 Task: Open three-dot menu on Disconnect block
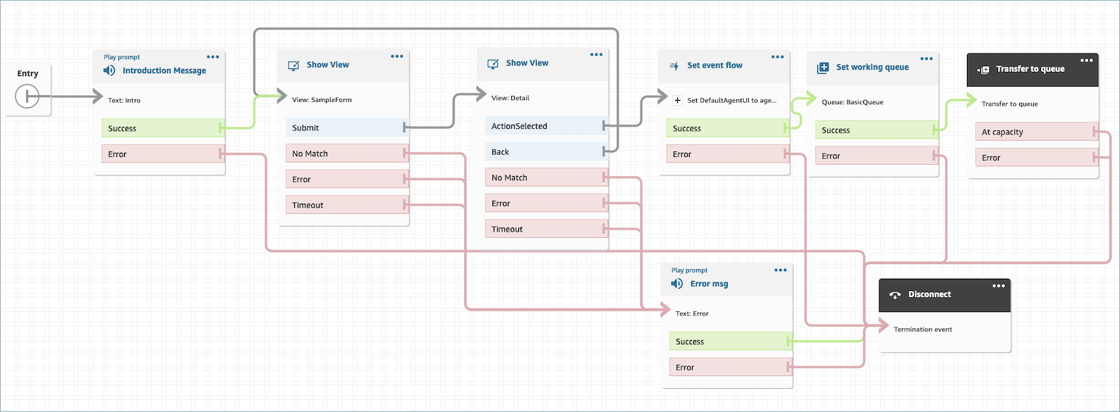[999, 286]
